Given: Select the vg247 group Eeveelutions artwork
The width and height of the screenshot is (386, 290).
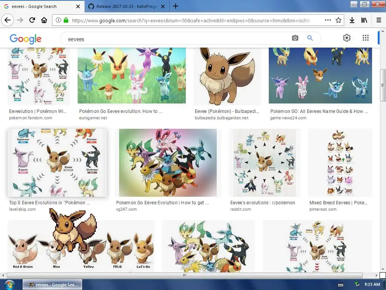Looking at the screenshot, I should 168,162.
